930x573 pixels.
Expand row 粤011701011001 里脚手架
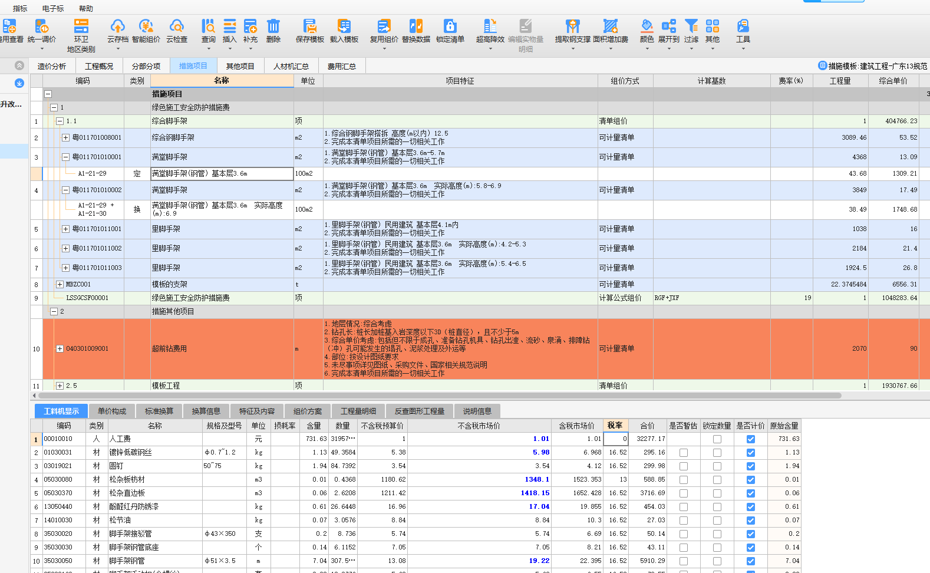65,229
